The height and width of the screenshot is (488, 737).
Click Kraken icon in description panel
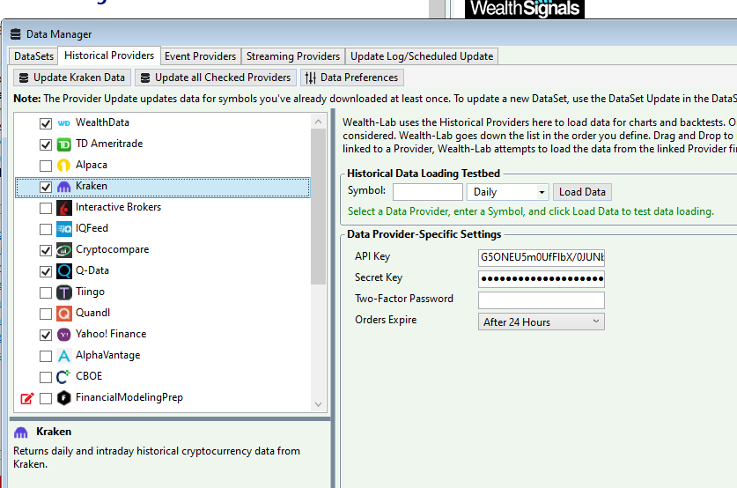pyautogui.click(x=20, y=432)
